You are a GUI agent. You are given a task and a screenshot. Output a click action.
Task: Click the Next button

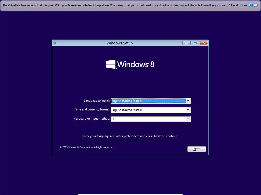click(x=197, y=149)
